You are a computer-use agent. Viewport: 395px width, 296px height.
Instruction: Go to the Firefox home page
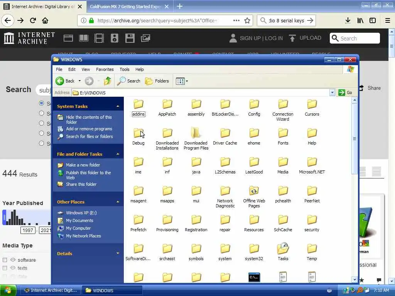coord(45,20)
